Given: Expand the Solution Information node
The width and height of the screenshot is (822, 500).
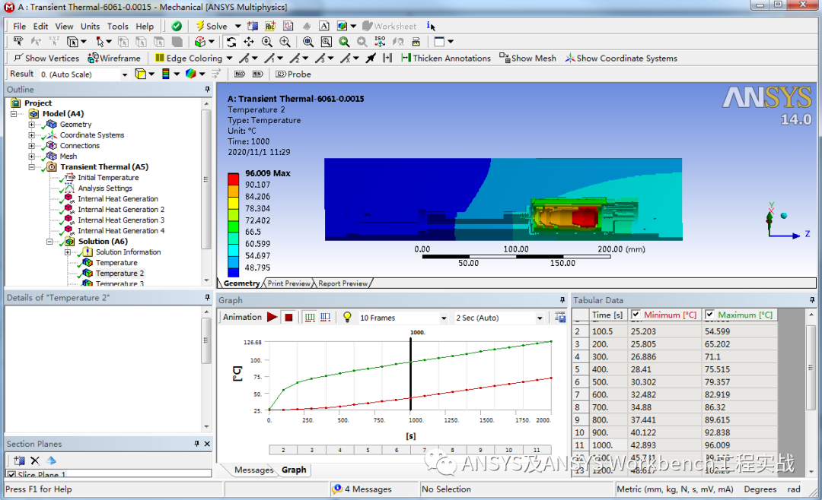Looking at the screenshot, I should coord(67,252).
